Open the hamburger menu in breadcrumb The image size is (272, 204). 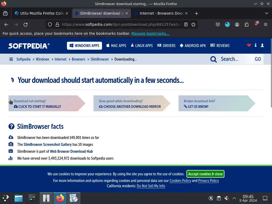click(11, 59)
